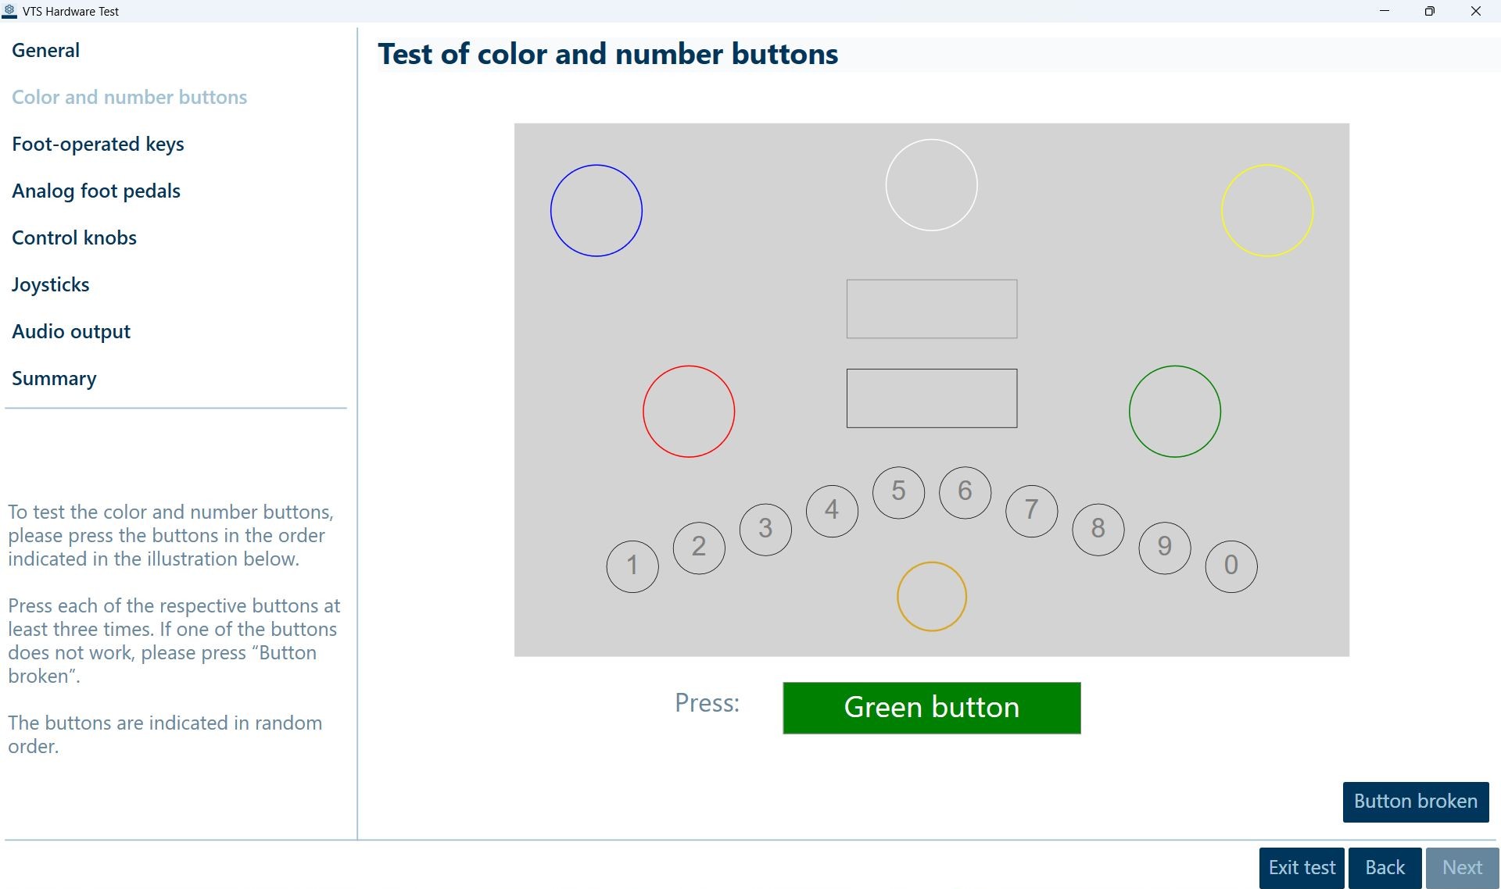
Task: Click Exit test button
Action: 1301,868
